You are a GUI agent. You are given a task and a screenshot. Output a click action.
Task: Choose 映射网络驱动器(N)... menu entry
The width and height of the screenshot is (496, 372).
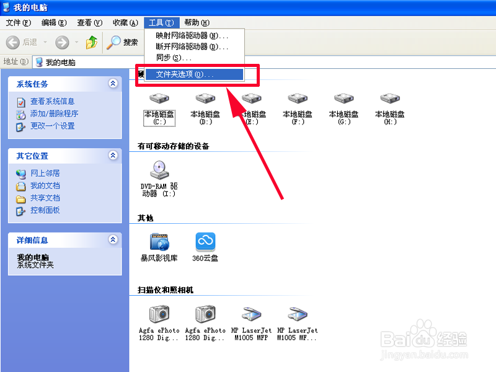pyautogui.click(x=194, y=35)
